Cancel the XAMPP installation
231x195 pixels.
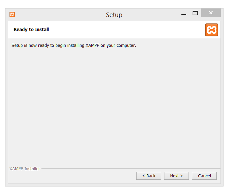coord(204,176)
